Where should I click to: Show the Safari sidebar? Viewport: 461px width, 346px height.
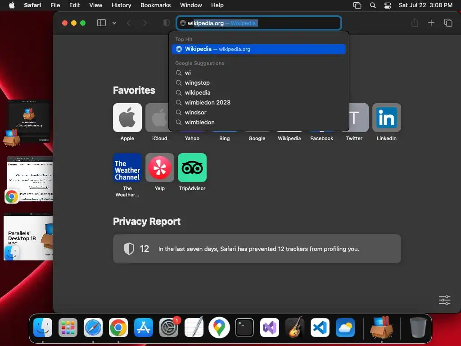click(x=101, y=23)
